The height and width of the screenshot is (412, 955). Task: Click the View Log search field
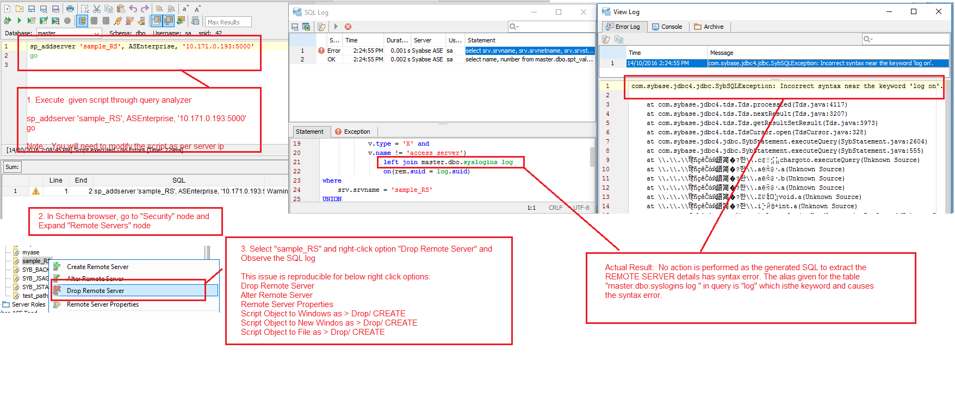(906, 39)
